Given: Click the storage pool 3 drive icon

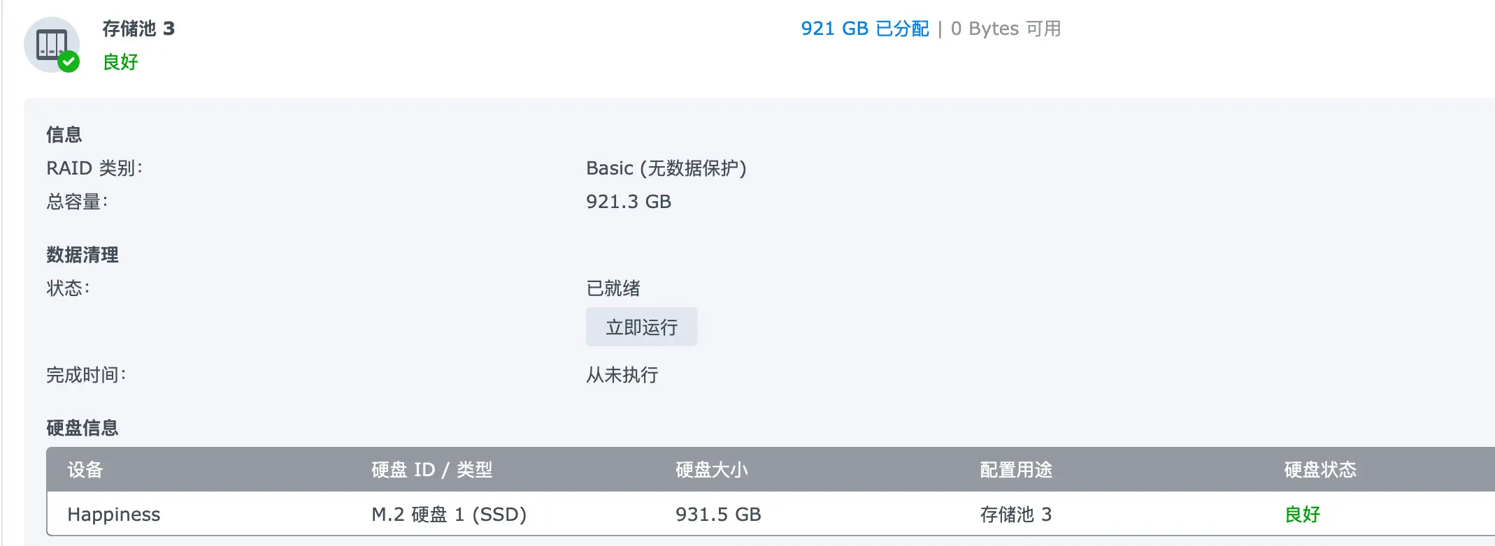Looking at the screenshot, I should [x=51, y=43].
